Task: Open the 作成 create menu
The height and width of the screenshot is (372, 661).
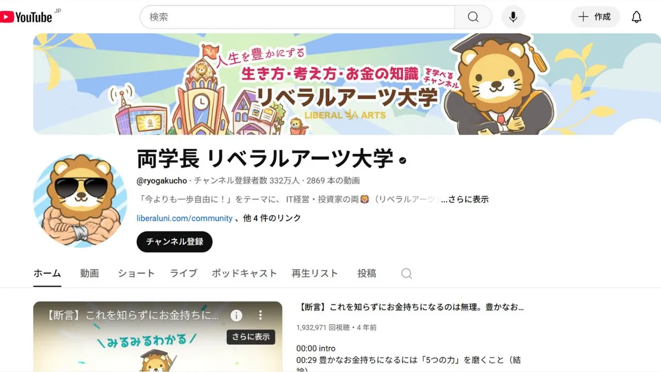Action: pyautogui.click(x=595, y=17)
